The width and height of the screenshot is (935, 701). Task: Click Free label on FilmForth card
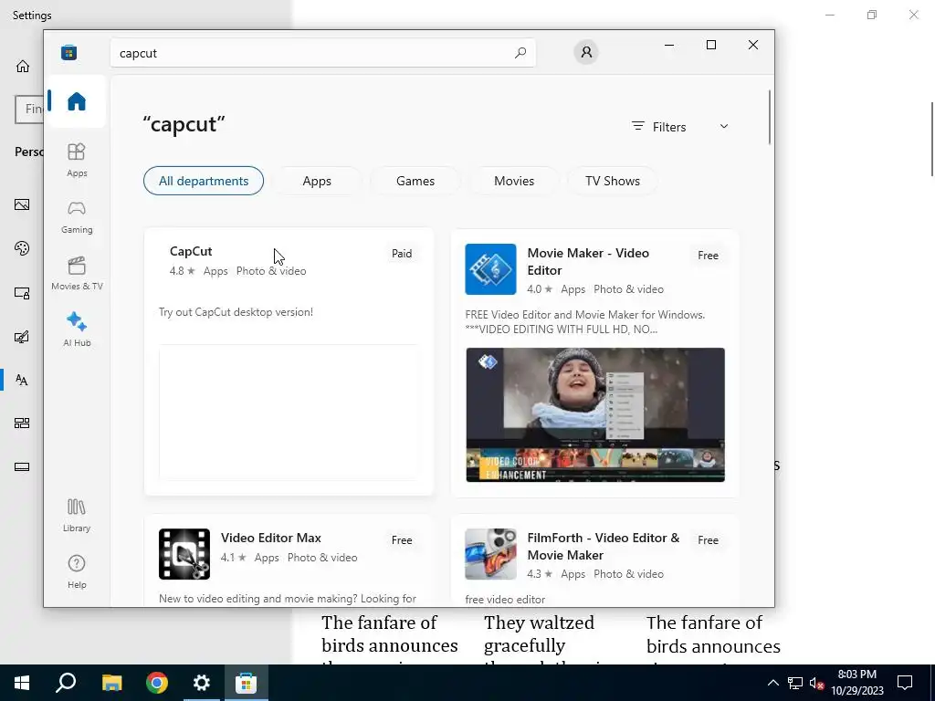click(708, 540)
